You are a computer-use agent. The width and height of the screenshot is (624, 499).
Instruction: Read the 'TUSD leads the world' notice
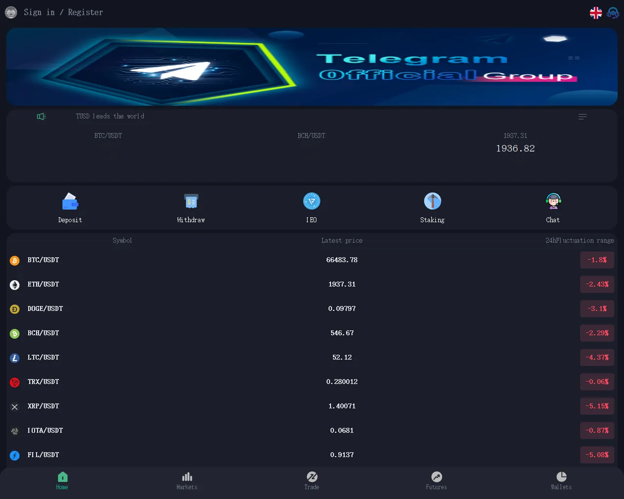(110, 116)
